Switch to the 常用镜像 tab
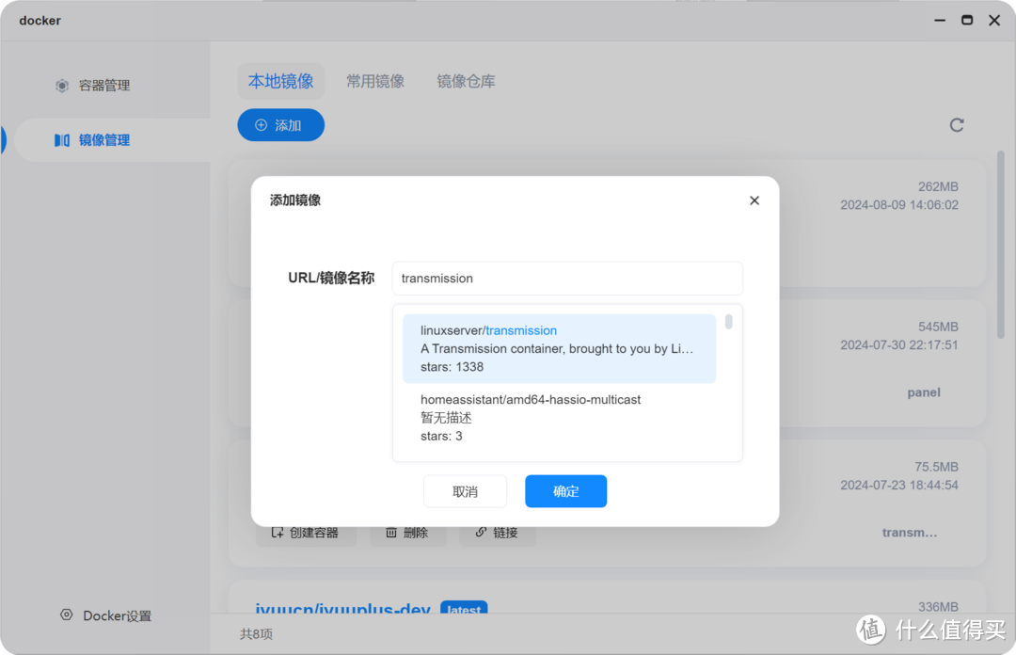This screenshot has width=1016, height=655. (375, 81)
